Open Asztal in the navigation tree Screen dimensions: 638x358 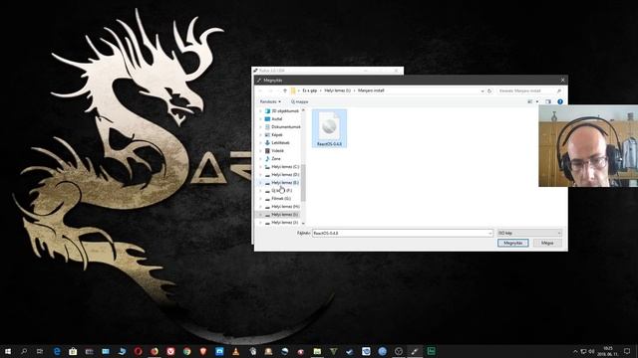click(x=273, y=119)
